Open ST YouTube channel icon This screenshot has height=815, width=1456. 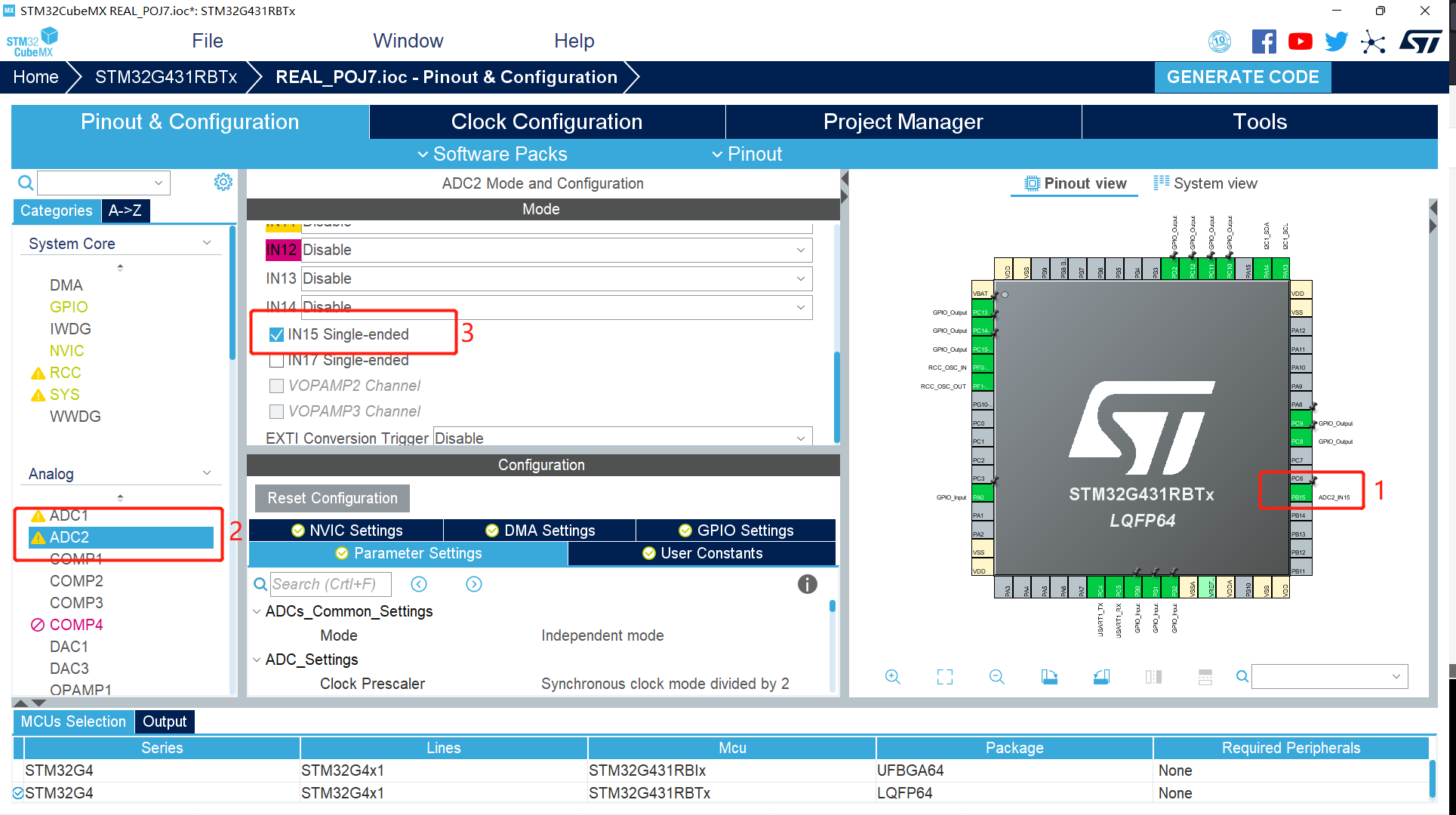pos(1300,42)
